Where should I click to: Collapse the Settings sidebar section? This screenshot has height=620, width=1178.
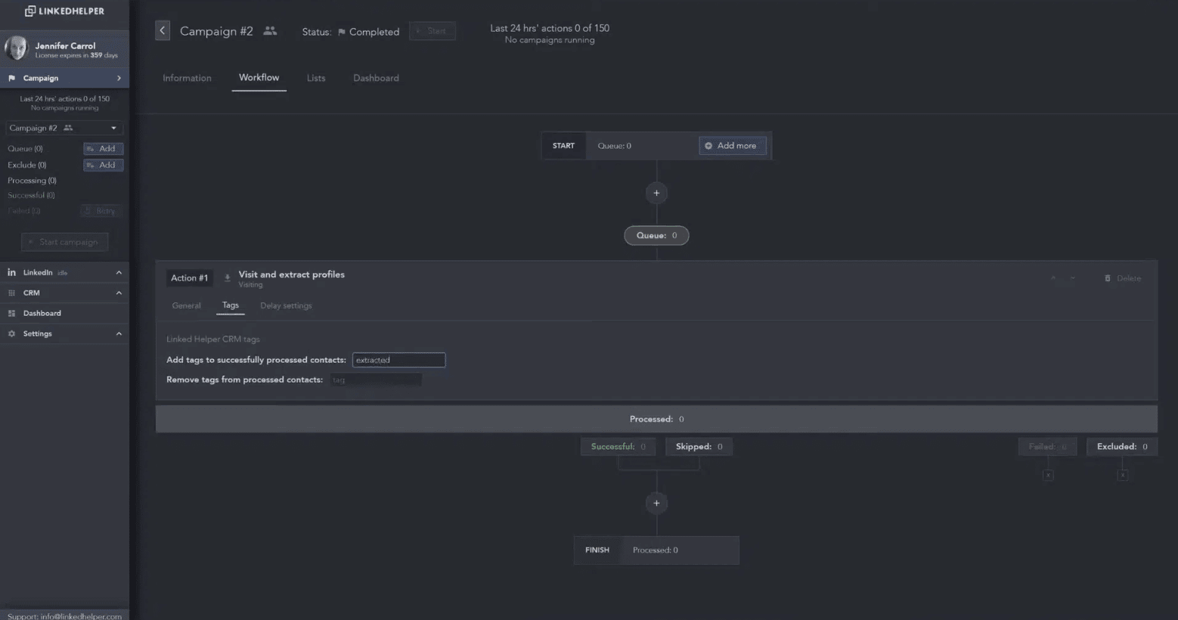pos(119,333)
